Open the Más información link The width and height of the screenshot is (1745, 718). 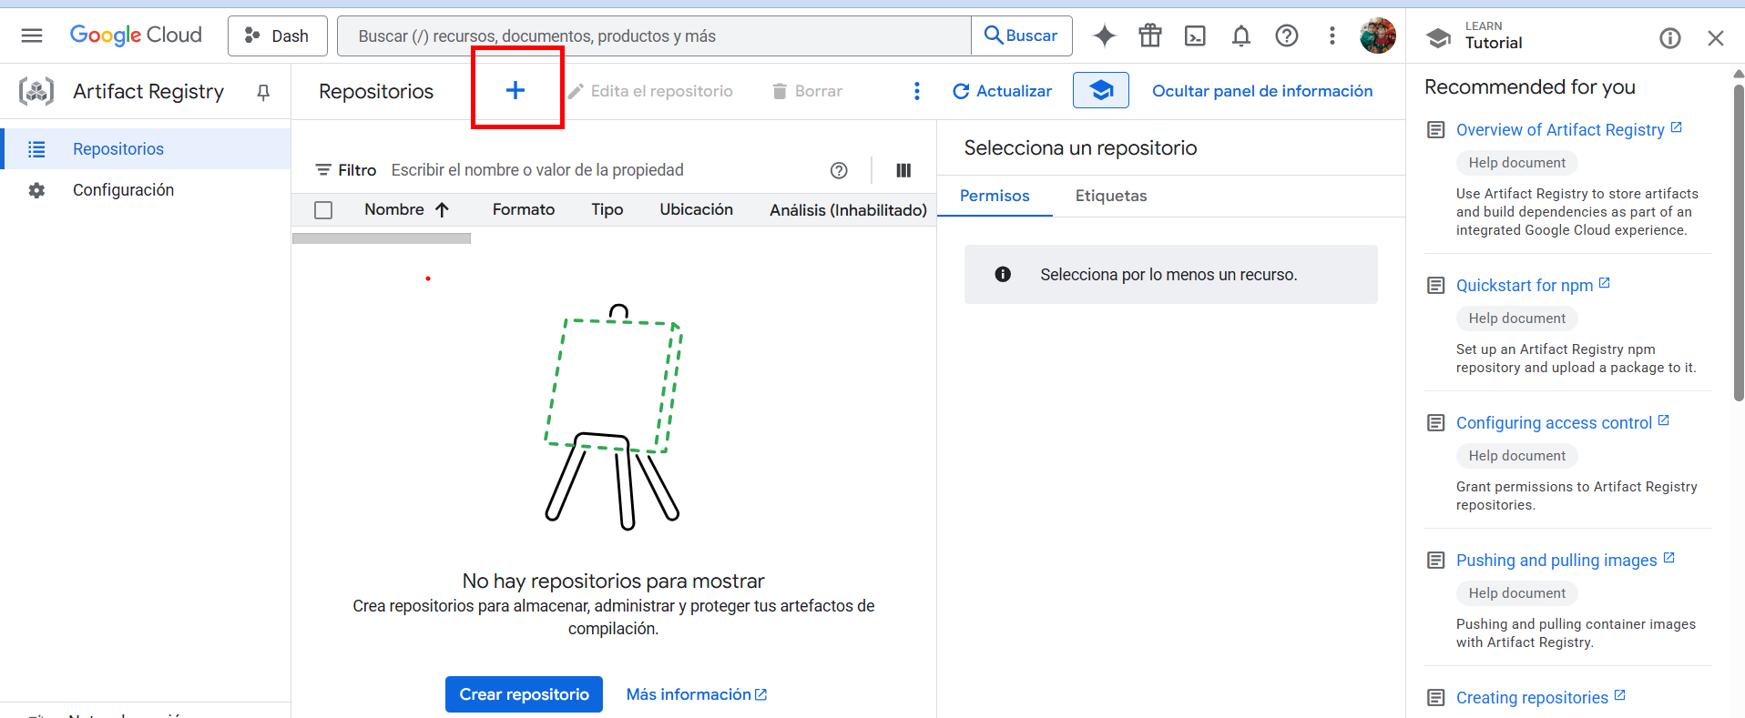(697, 694)
